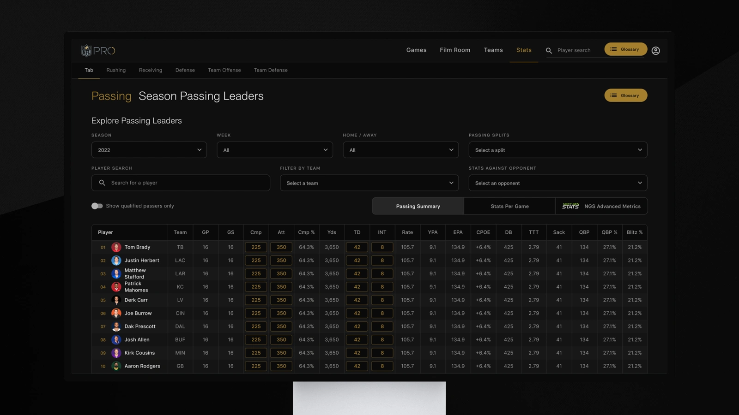The height and width of the screenshot is (415, 739).
Task: Click the player name Justin Herbert
Action: coord(142,261)
